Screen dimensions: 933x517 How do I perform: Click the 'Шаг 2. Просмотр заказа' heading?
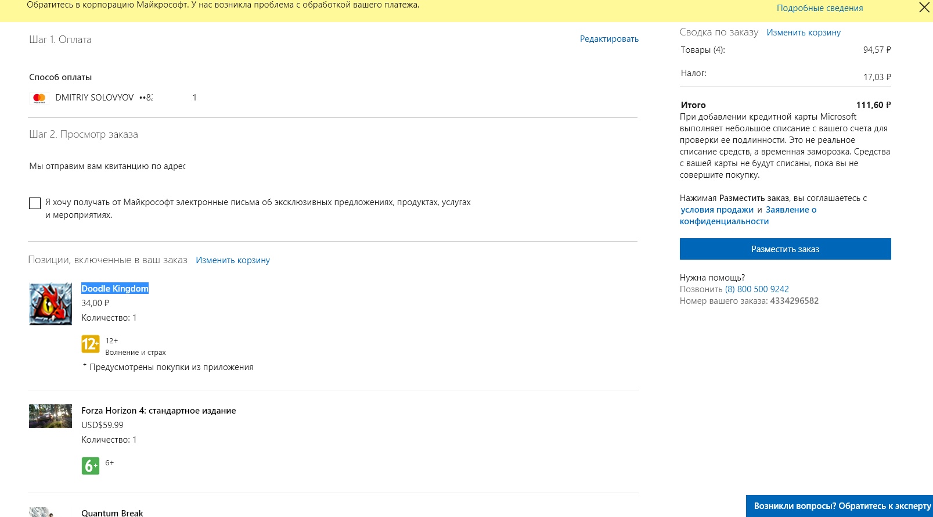click(x=84, y=134)
